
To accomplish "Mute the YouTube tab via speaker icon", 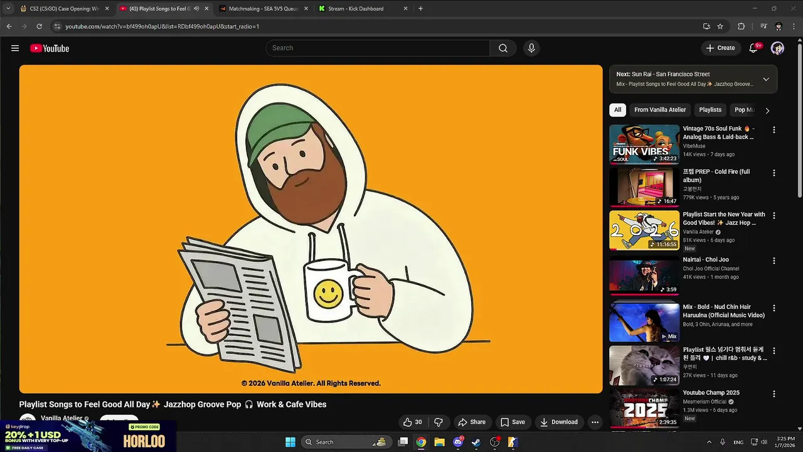I will tap(196, 9).
